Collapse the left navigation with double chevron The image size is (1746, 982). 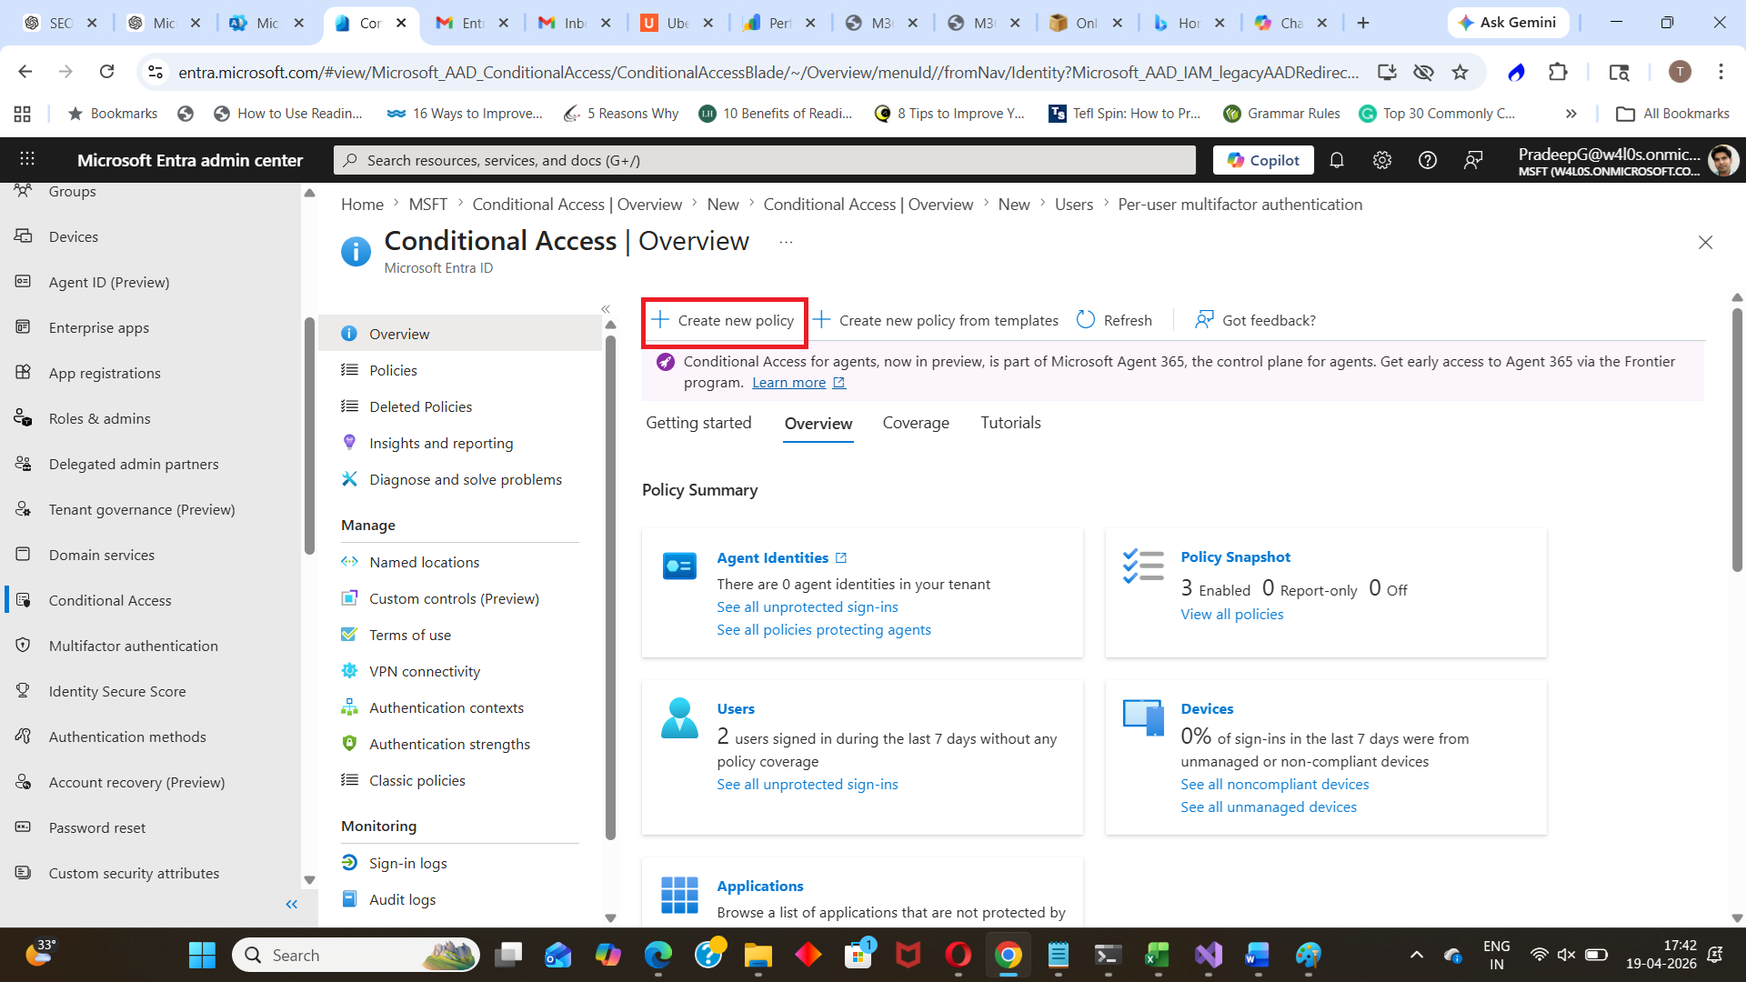291,904
